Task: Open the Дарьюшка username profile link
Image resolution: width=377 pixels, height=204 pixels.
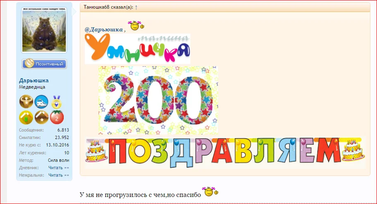Action: pos(34,81)
